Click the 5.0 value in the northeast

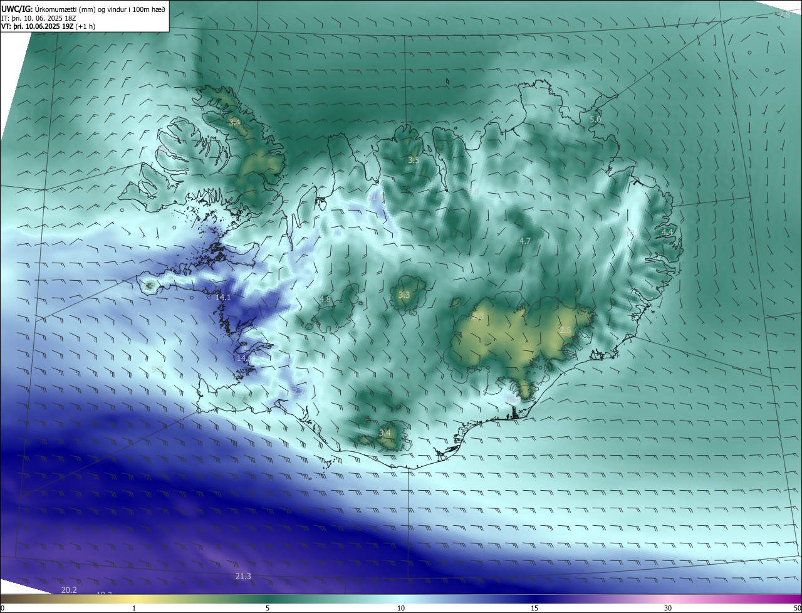click(x=595, y=119)
